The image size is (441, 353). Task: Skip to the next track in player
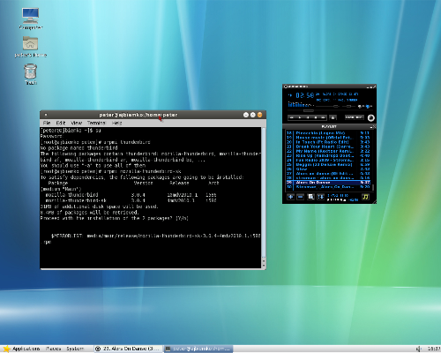(x=323, y=117)
